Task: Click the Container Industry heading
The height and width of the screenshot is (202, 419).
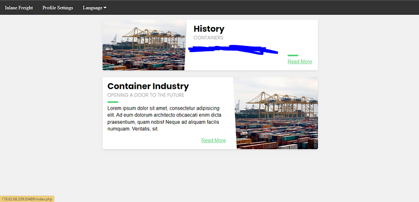Action: coord(148,86)
